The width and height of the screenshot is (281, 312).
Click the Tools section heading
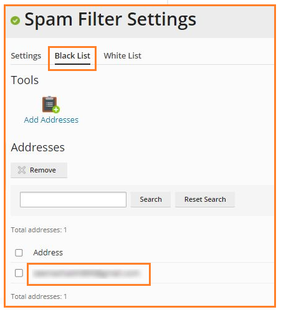click(25, 80)
